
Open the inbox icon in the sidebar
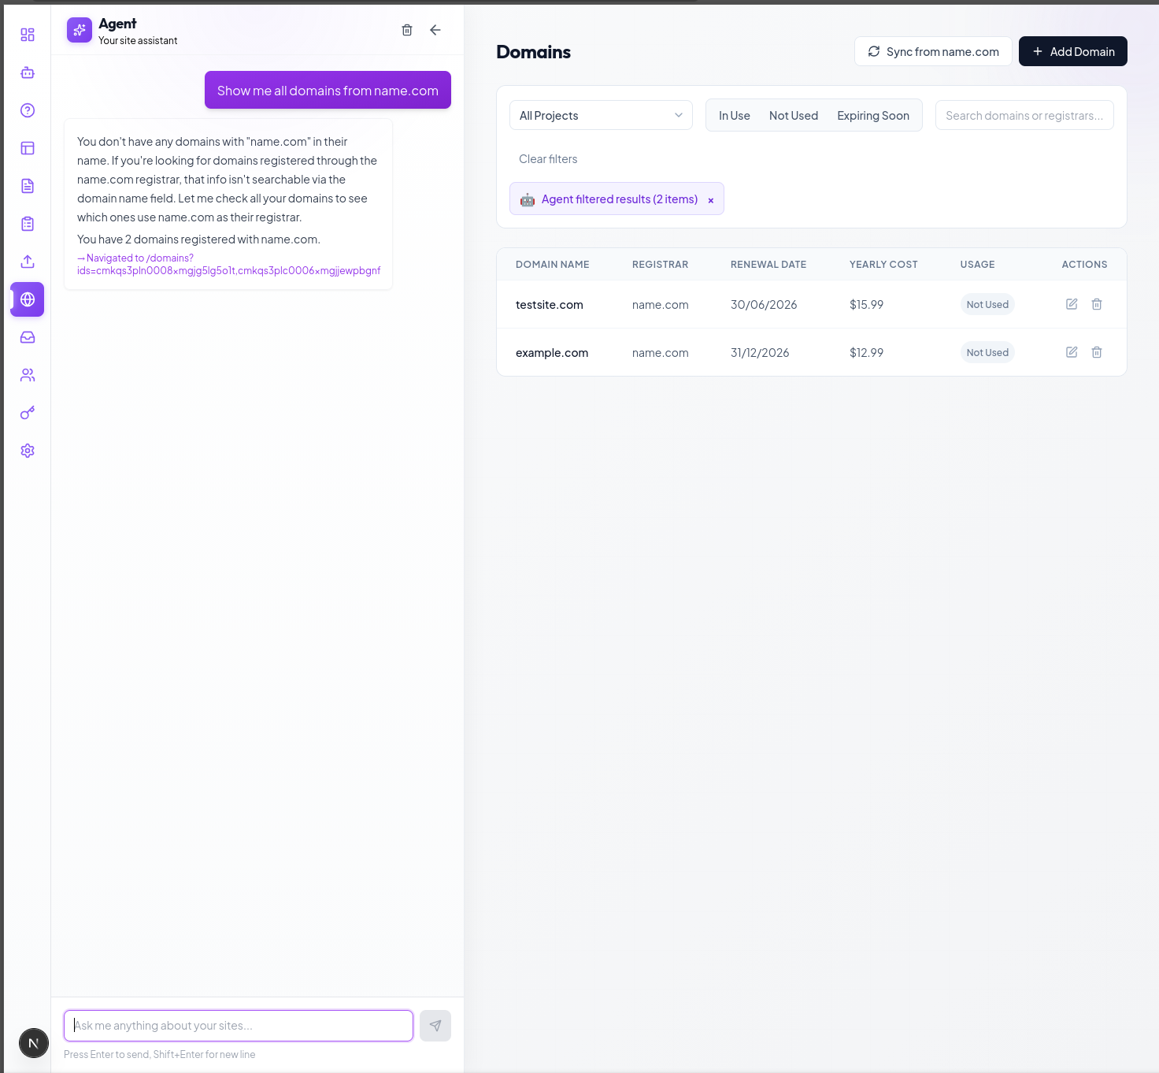point(28,337)
